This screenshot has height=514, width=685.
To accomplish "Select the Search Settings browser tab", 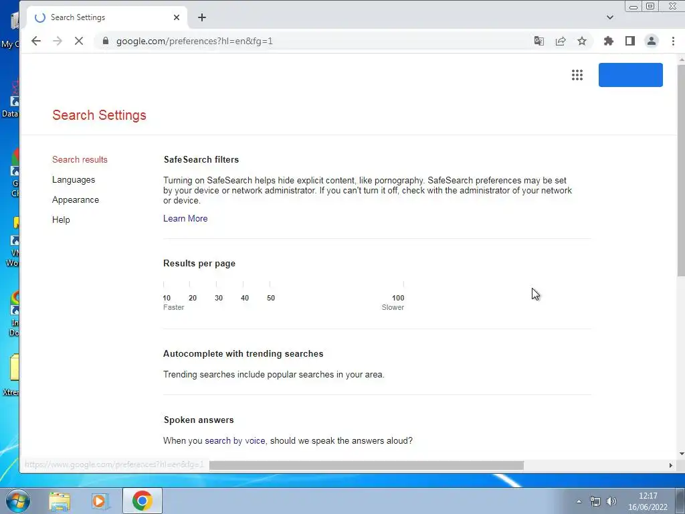I will (107, 17).
